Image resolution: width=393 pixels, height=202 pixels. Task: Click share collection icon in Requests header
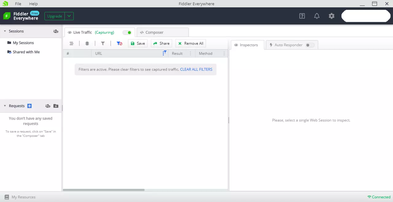point(48,106)
